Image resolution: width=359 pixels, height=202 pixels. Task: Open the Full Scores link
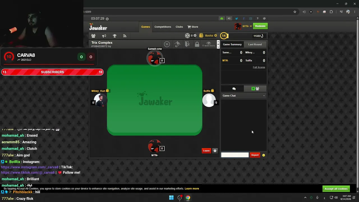(x=259, y=67)
